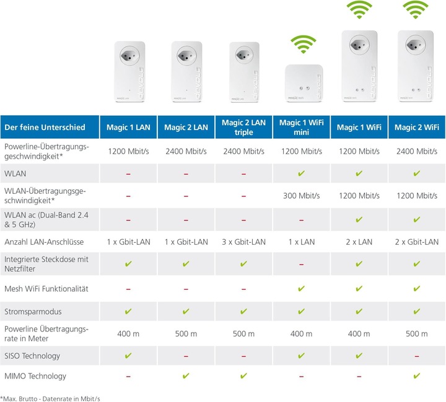
Task: Select the Magic 1 LAN adapter product image
Action: point(129,72)
